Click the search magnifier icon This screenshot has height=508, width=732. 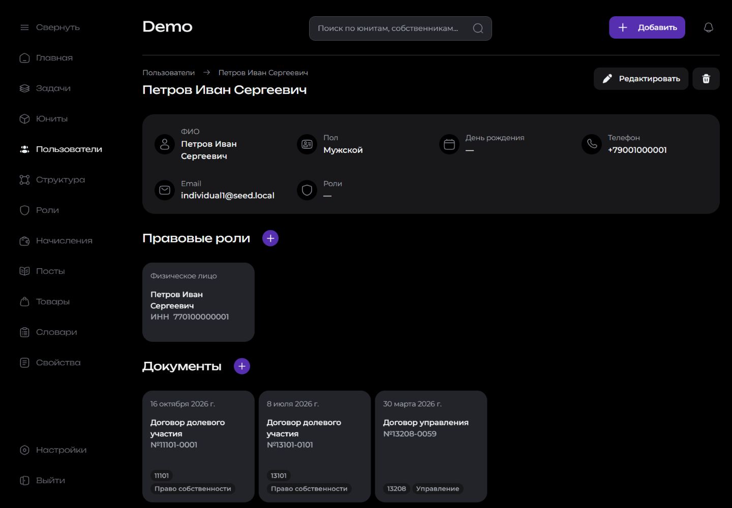coord(478,28)
